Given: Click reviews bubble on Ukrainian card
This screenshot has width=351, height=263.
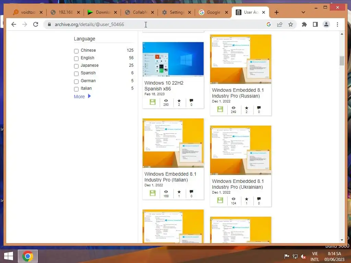Looking at the screenshot, I should [x=259, y=199].
